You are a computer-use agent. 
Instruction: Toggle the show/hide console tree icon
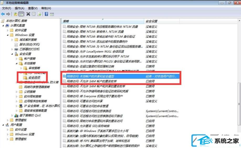click(x=21, y=14)
